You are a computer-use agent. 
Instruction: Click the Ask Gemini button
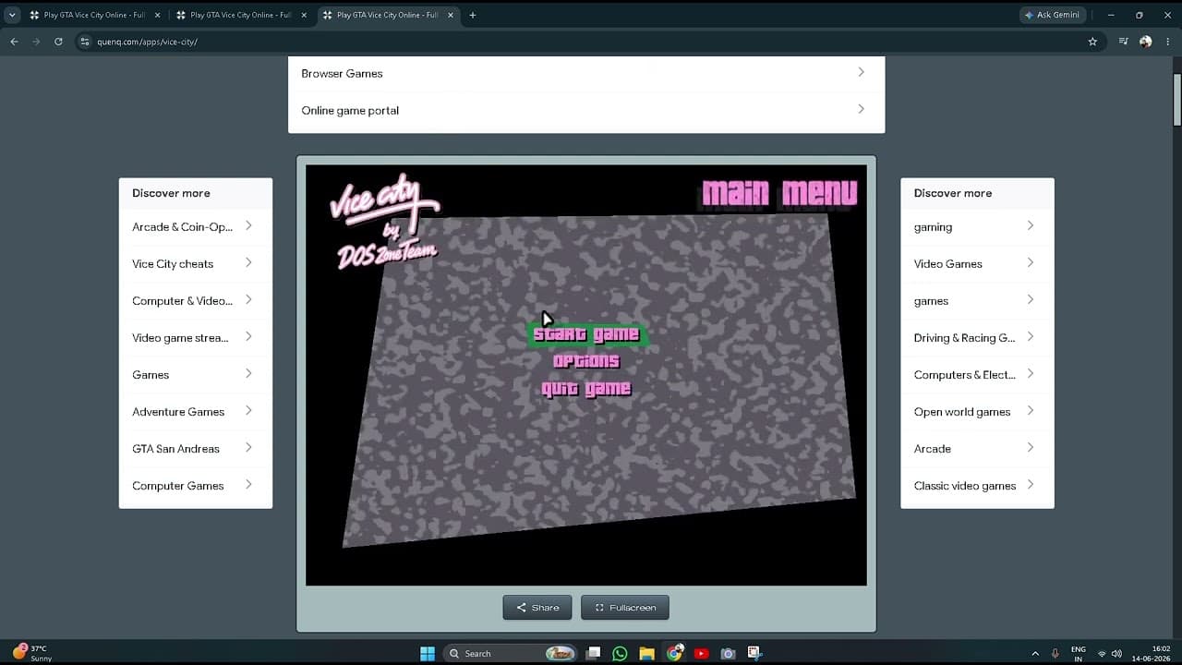pos(1052,15)
